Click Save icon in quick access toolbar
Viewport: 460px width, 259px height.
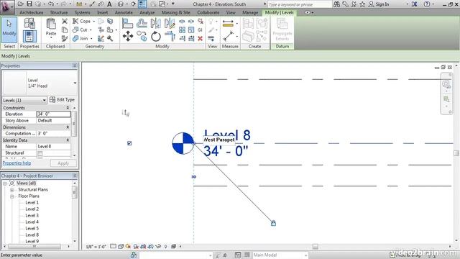tap(29, 4)
